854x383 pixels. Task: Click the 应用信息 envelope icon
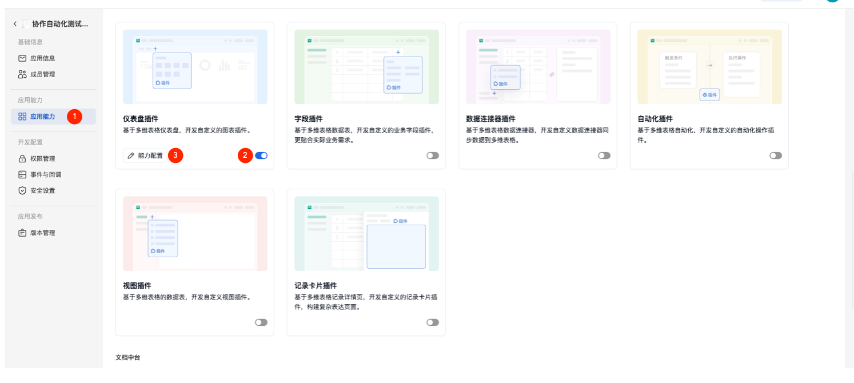(22, 58)
